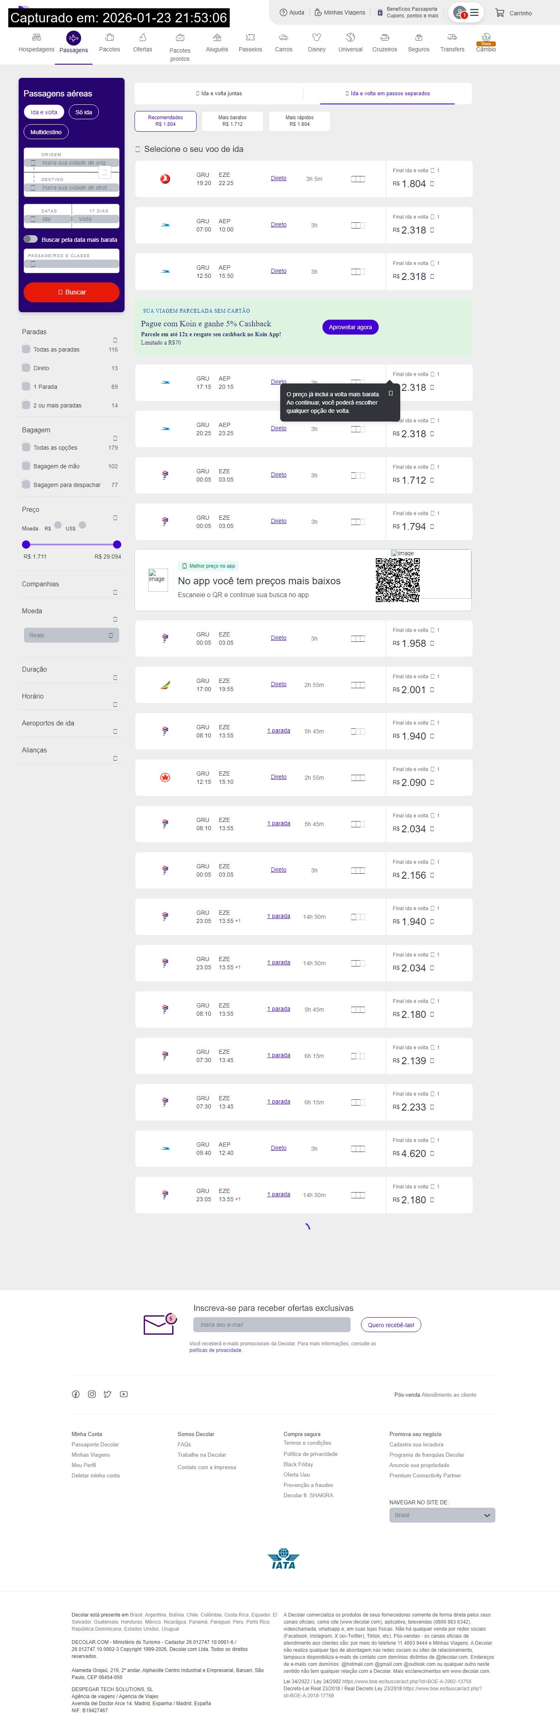Open the Disney mouse-ears icon
This screenshot has height=1735, width=560.
pos(316,38)
